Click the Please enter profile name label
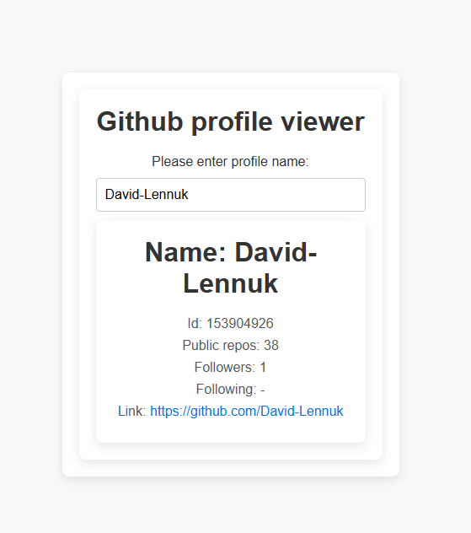Image resolution: width=471 pixels, height=533 pixels. click(230, 161)
